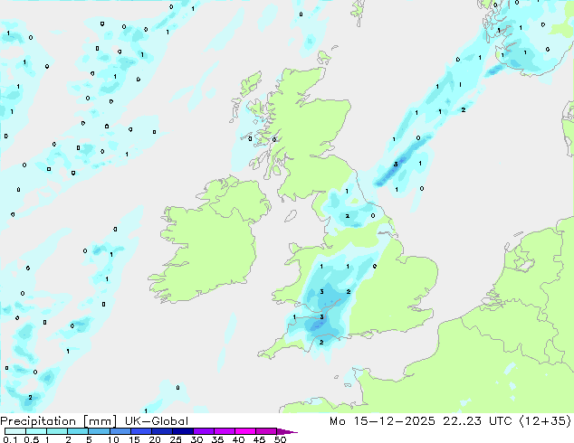Click the legend scale label '10'

click(x=113, y=439)
